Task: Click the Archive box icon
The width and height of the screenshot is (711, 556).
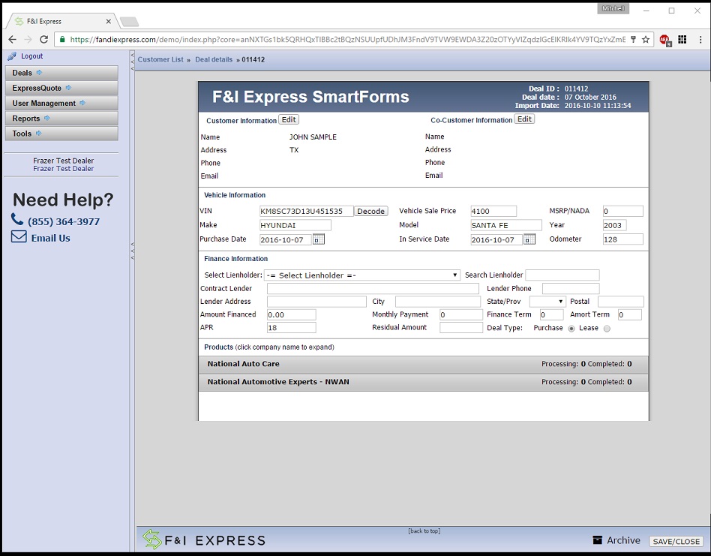Action: tap(598, 540)
